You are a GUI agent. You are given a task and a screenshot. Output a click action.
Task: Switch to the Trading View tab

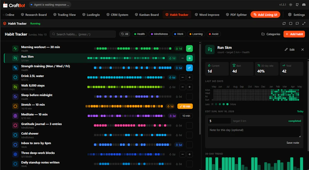(65, 15)
